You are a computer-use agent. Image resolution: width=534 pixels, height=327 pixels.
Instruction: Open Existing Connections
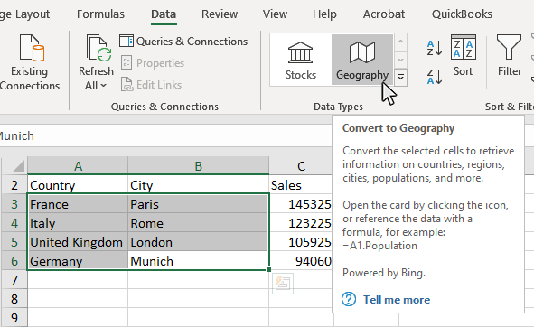(x=29, y=62)
